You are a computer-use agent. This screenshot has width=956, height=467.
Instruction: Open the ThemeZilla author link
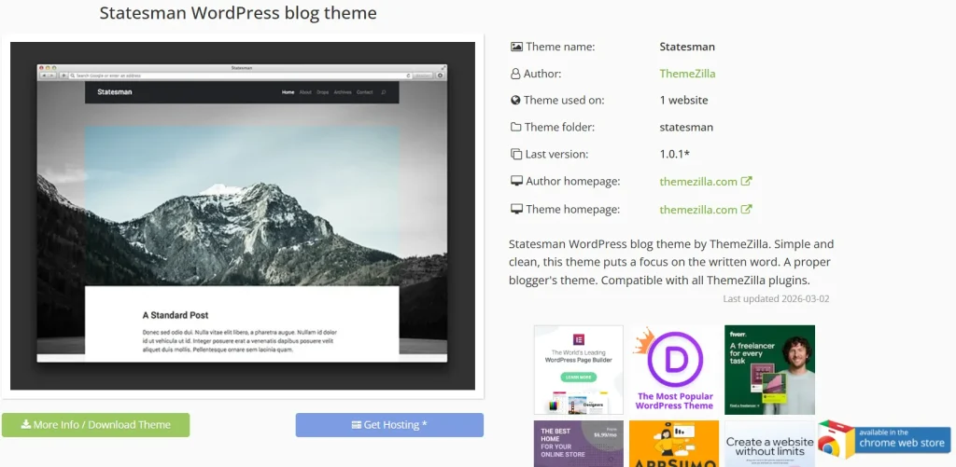687,74
